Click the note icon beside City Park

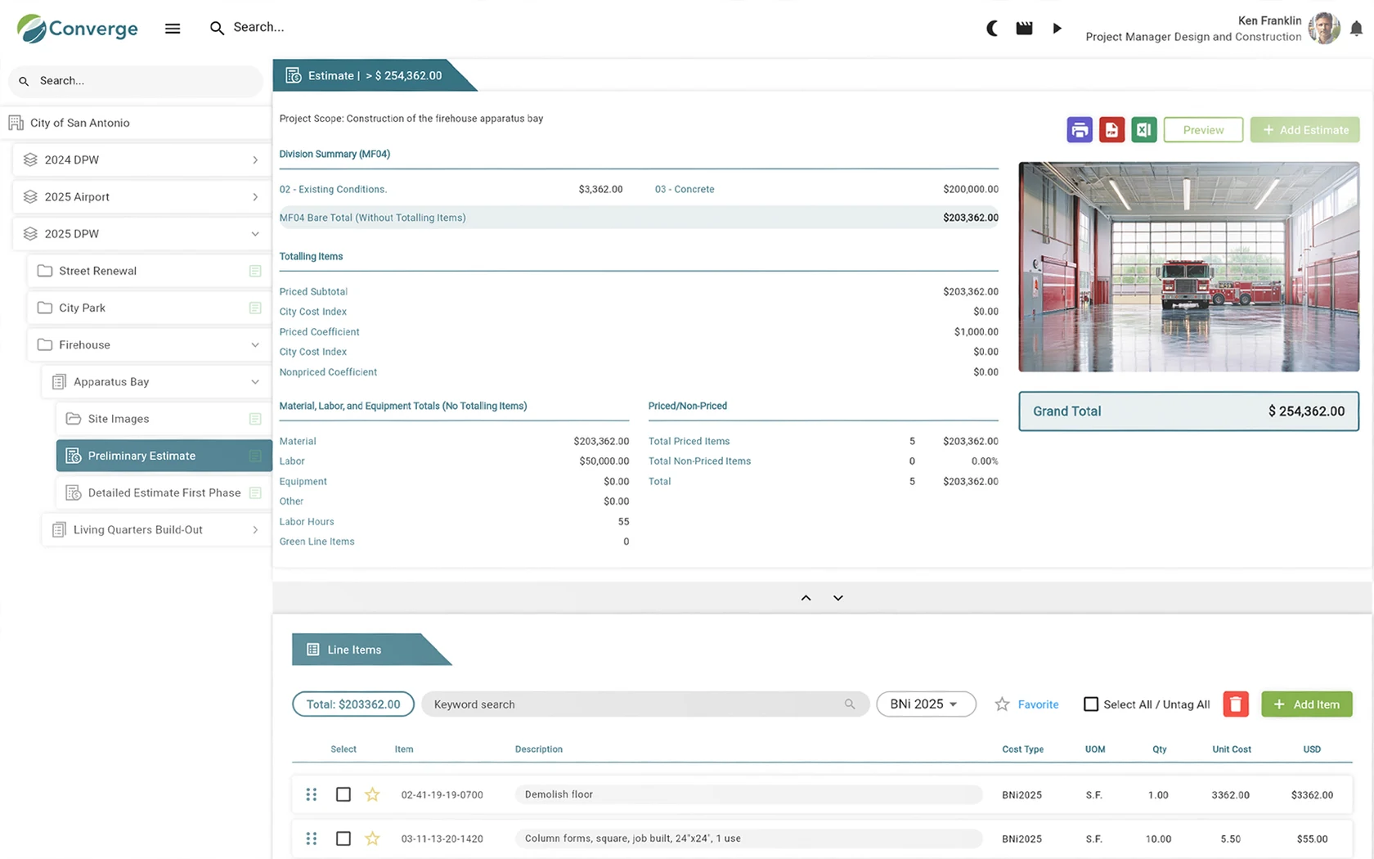[255, 308]
